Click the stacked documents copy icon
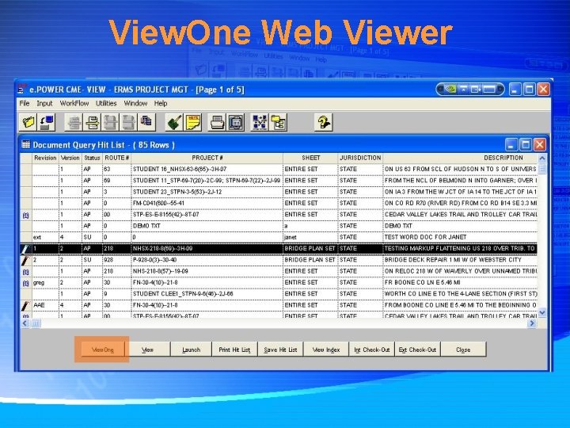 pyautogui.click(x=147, y=122)
